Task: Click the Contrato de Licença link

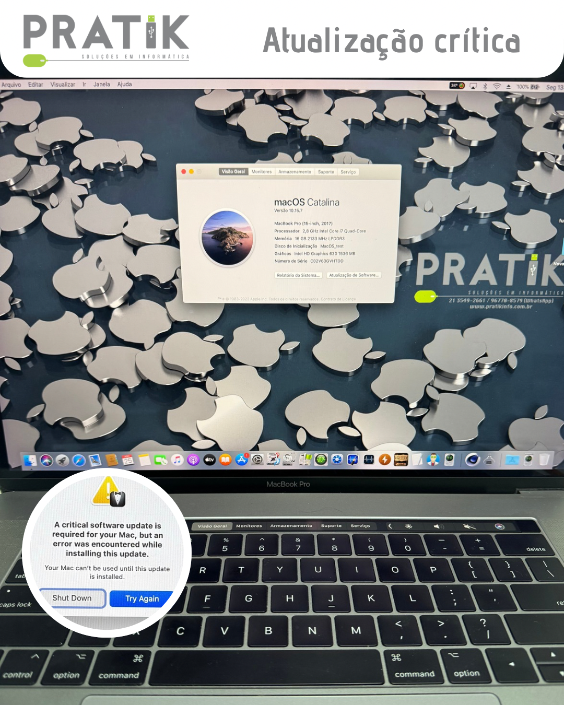Action: click(x=338, y=299)
